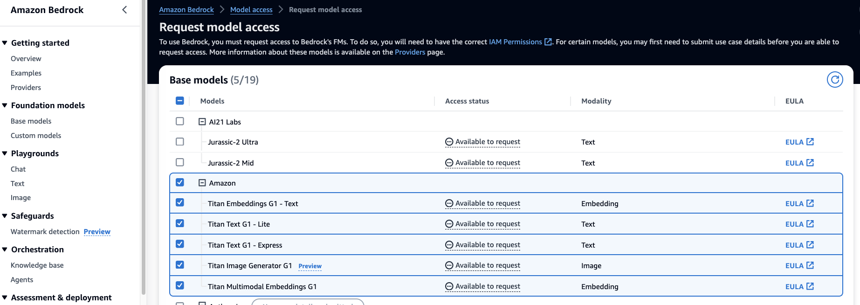Open the Image playground
The width and height of the screenshot is (860, 305).
21,198
